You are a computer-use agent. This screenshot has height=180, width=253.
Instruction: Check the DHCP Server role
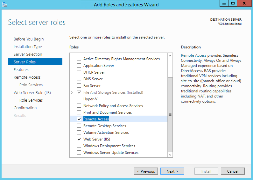[x=79, y=72]
